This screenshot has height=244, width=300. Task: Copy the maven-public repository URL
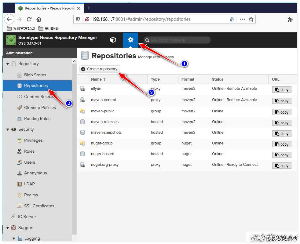click(x=282, y=112)
